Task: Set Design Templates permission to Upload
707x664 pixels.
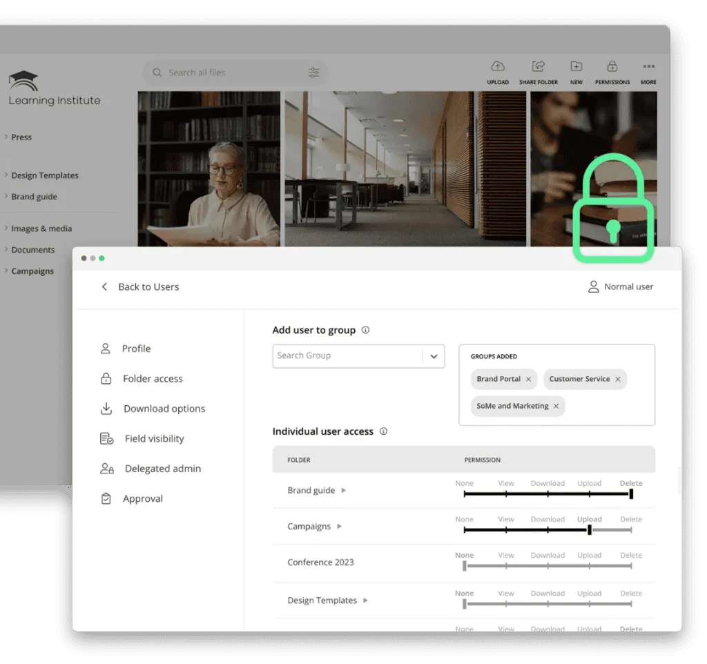Action: coord(590,604)
